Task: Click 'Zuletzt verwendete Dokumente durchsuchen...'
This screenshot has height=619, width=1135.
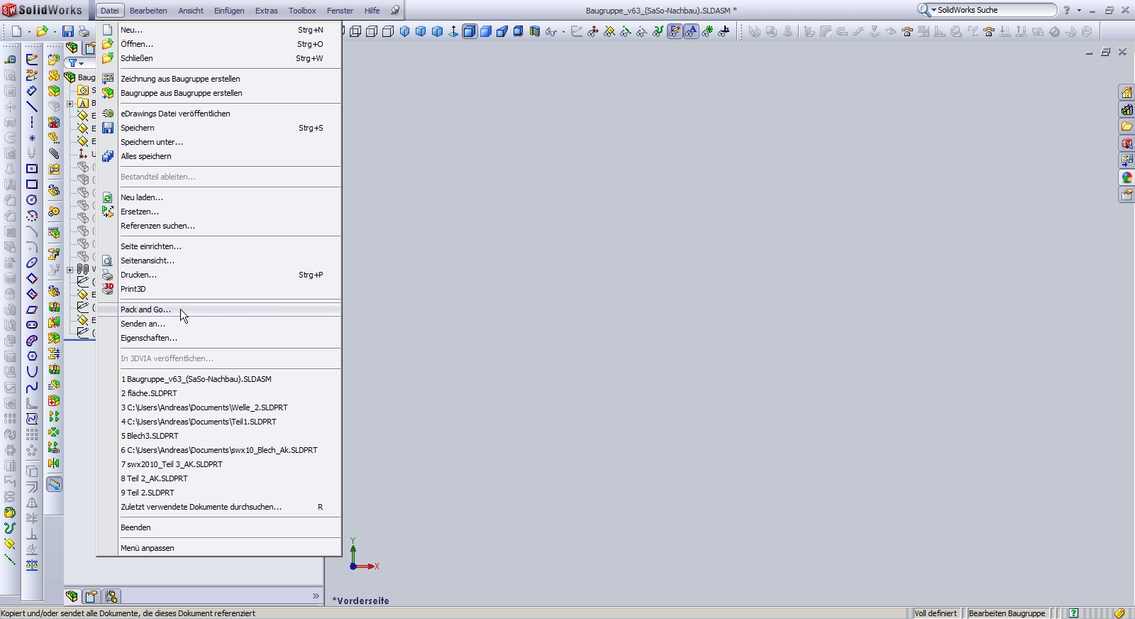Action: pos(218,507)
